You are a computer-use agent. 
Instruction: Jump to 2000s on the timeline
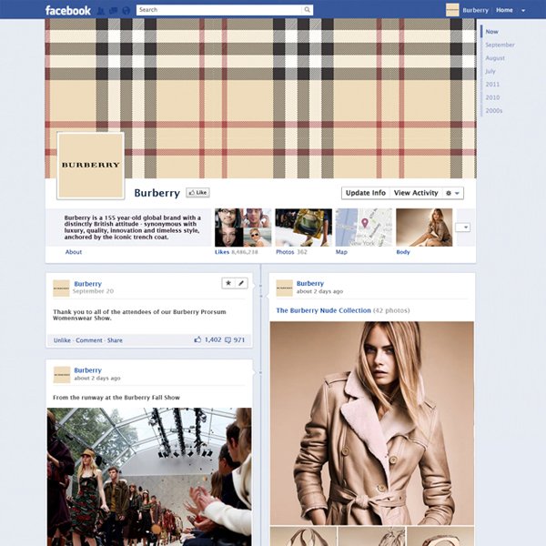(x=494, y=111)
